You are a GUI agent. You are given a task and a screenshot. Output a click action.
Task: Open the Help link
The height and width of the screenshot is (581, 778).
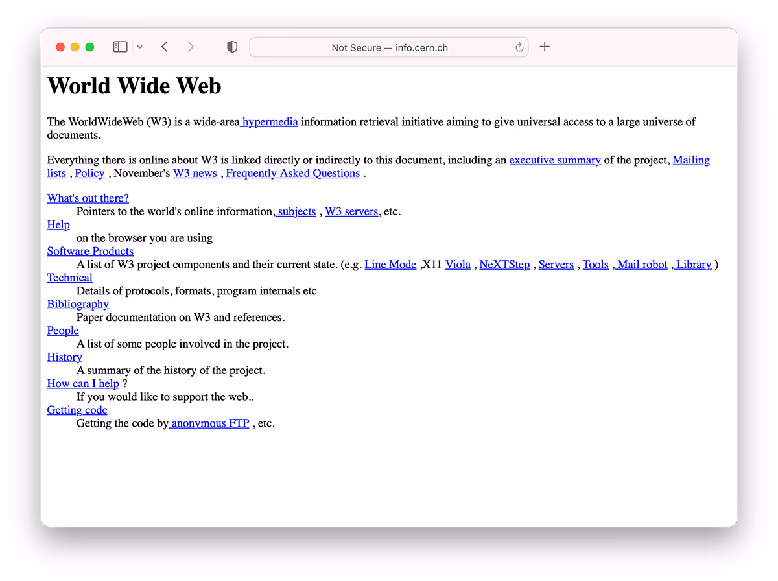coord(58,225)
